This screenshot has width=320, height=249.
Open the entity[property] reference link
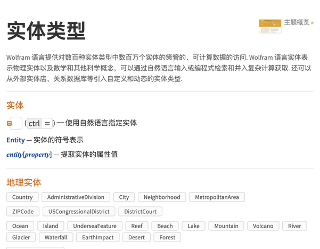[x=29, y=155]
